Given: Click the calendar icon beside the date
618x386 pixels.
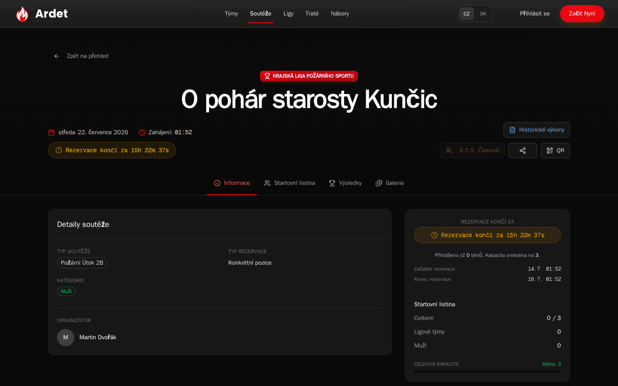Looking at the screenshot, I should (51, 133).
